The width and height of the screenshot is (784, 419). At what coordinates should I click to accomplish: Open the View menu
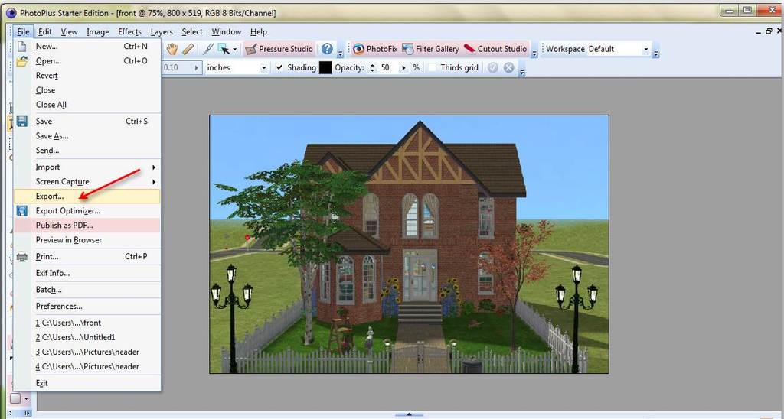tap(69, 31)
